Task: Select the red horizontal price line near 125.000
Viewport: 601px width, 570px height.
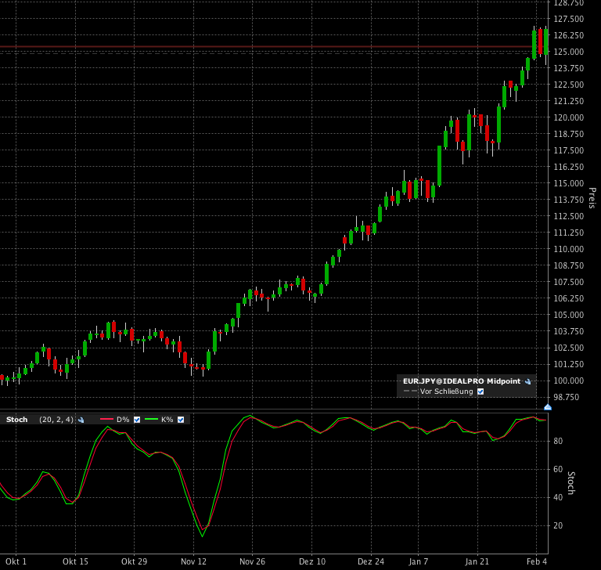Action: coord(274,47)
